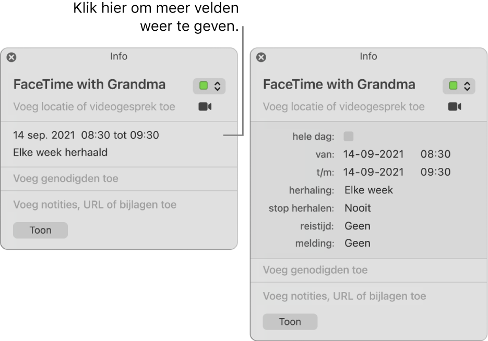The height and width of the screenshot is (341, 488).
Task: Adjust the reistijd value set to Geen
Action: pos(357,226)
